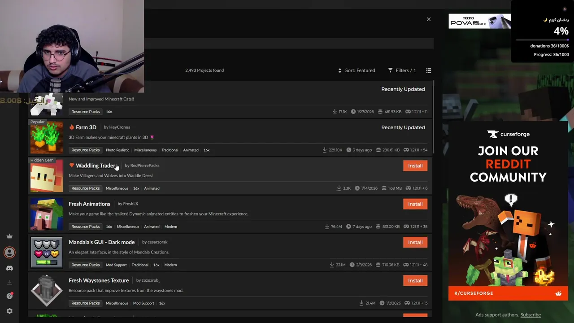Click the game version icon for Mandala's GUI

406,265
